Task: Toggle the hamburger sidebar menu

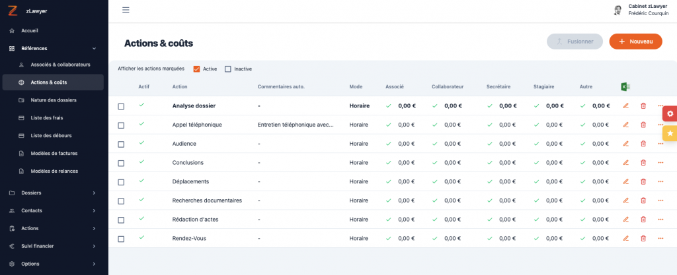Action: [x=126, y=10]
